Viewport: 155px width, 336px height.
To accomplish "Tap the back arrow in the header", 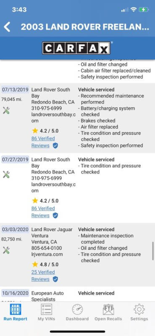I will pyautogui.click(x=7, y=27).
